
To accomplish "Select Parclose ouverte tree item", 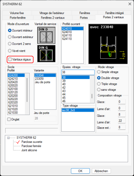I will coord(32,142).
